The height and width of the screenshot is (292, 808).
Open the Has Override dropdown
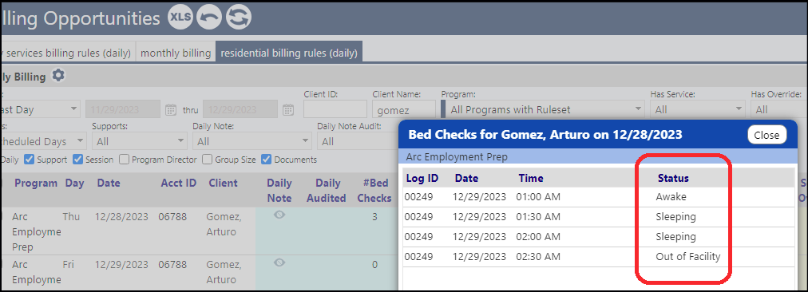(778, 109)
